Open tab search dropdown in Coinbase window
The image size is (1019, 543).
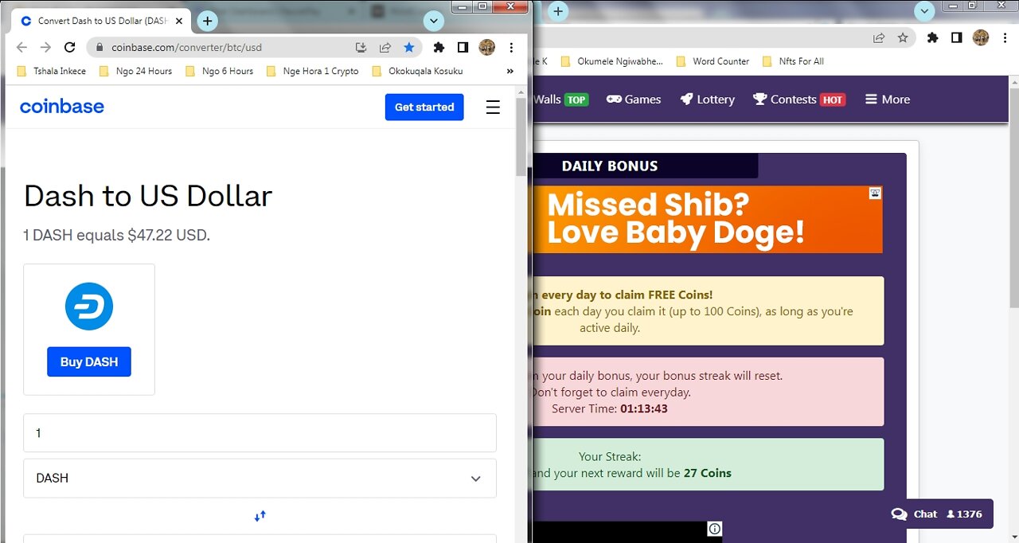click(434, 21)
